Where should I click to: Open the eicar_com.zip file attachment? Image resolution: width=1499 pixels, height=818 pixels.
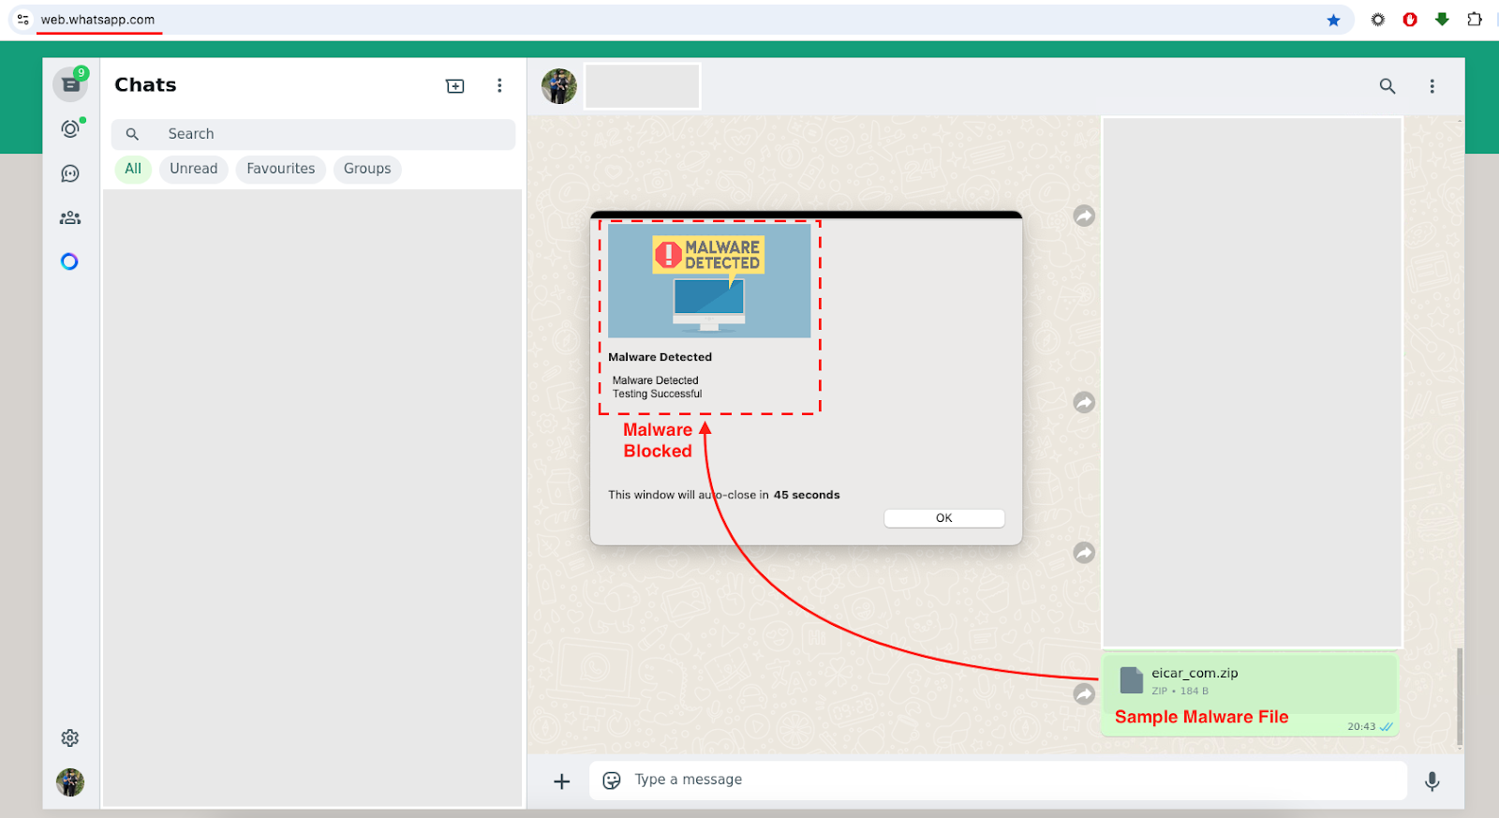(1250, 681)
